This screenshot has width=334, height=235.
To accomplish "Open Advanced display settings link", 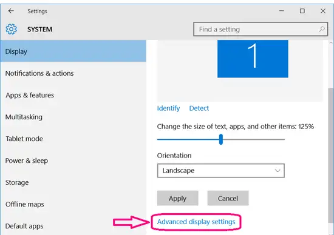I will (x=196, y=222).
